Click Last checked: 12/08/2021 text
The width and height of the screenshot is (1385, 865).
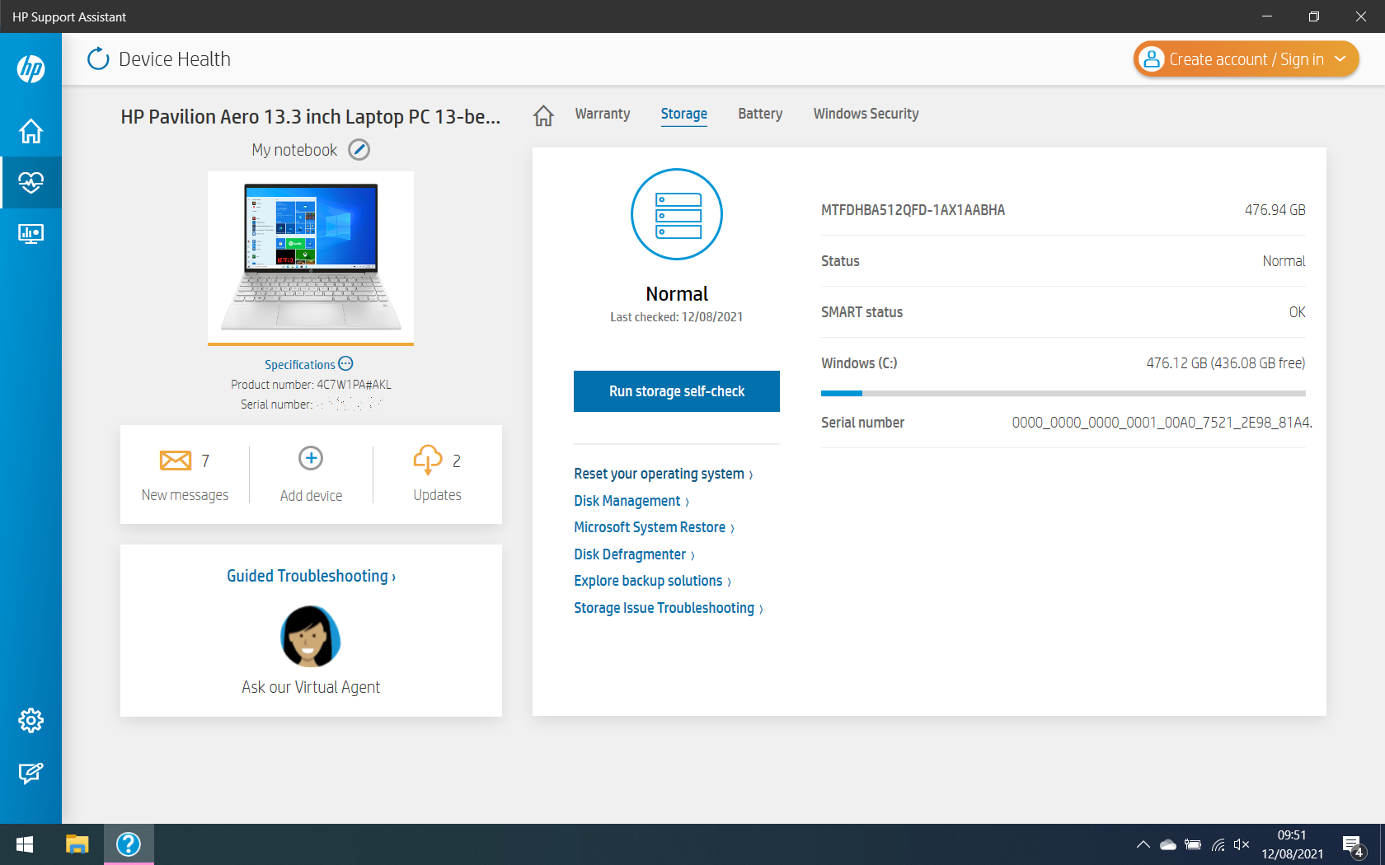click(x=676, y=317)
